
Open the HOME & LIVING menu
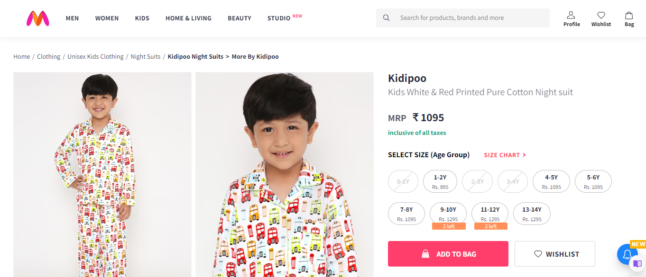pos(188,18)
